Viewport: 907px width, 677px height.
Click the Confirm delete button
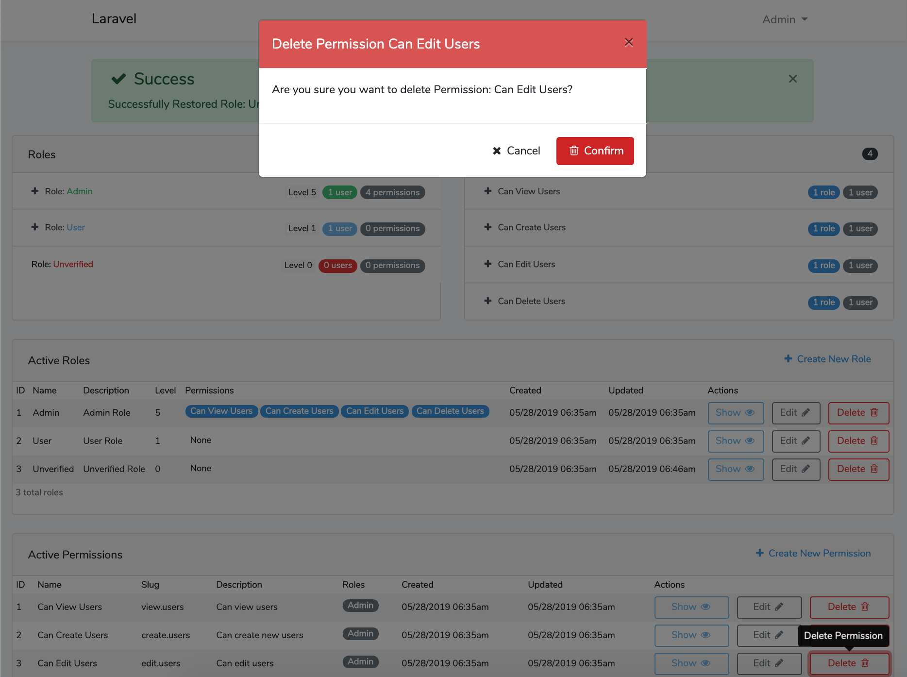click(595, 151)
